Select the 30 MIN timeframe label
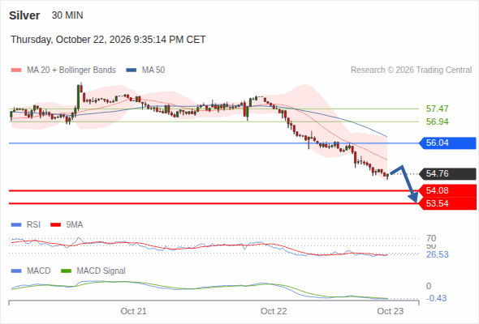 [x=67, y=15]
